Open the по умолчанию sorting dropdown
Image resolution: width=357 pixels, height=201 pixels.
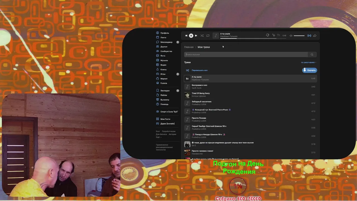click(308, 63)
